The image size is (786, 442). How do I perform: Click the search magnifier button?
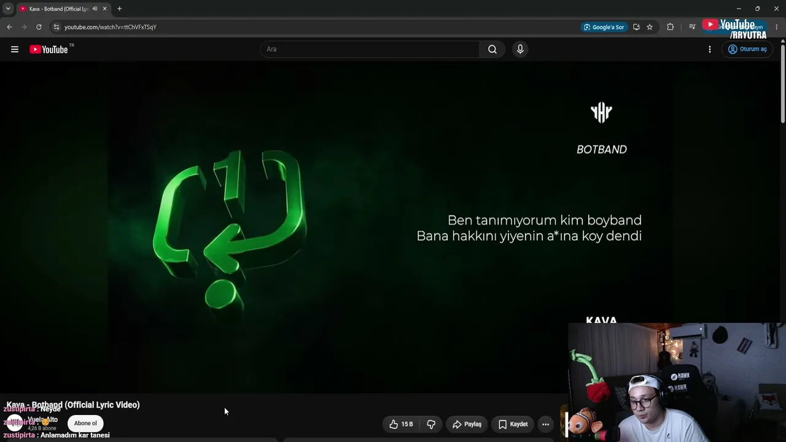pos(492,49)
